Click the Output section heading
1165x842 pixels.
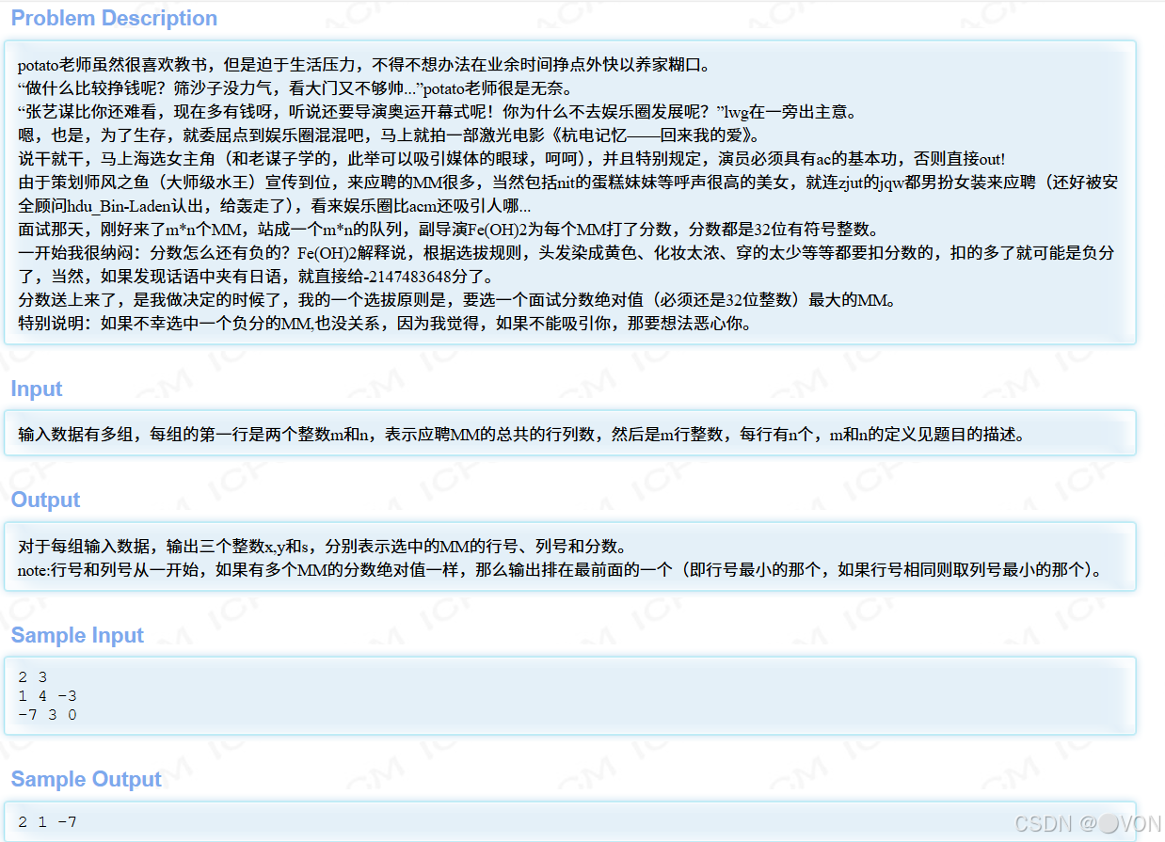click(x=45, y=500)
